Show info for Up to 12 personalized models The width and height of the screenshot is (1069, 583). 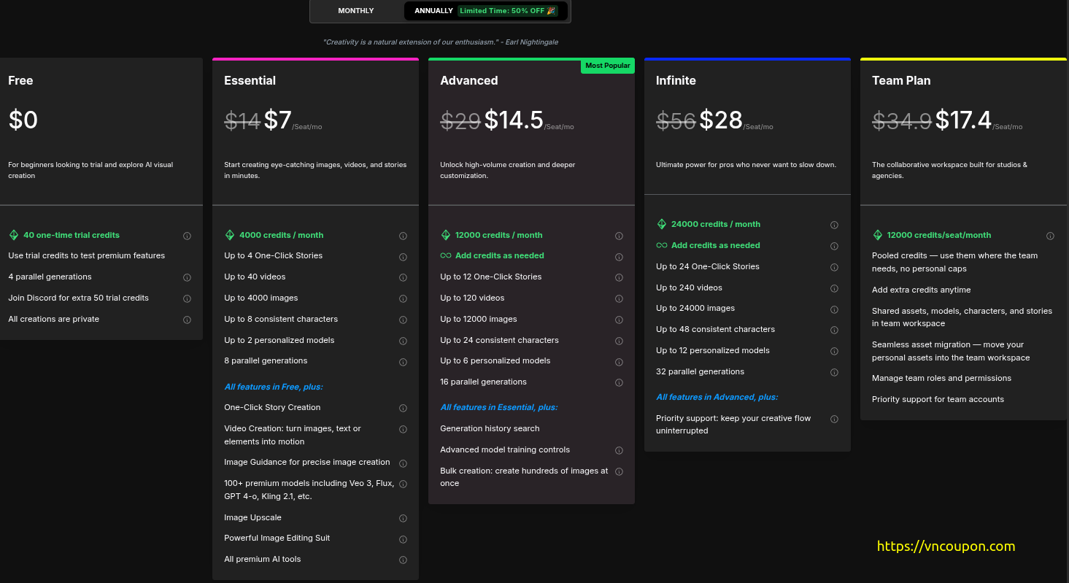click(834, 352)
